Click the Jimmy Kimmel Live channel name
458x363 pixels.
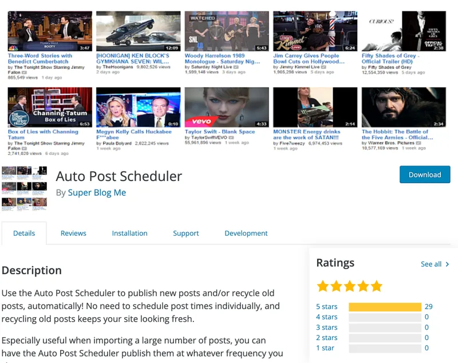pos(299,67)
